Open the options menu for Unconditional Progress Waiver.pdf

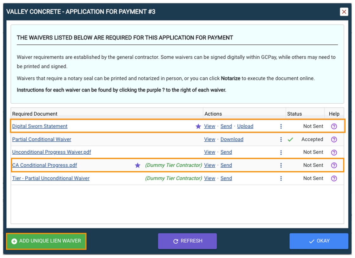click(x=281, y=152)
